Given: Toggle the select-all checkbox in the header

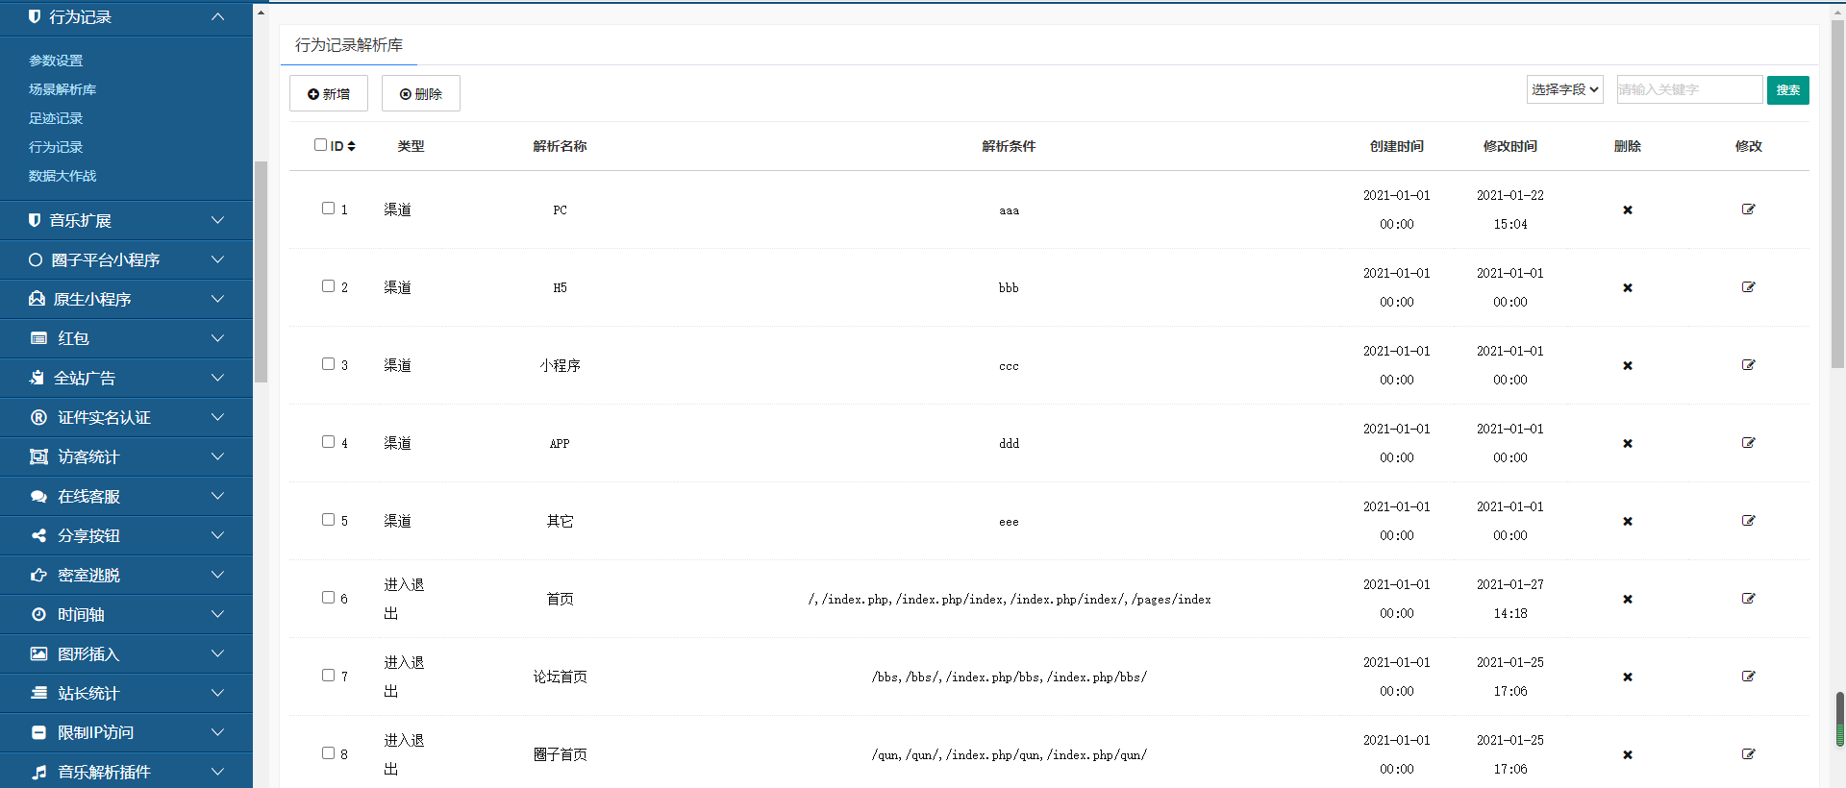Looking at the screenshot, I should coord(320,145).
